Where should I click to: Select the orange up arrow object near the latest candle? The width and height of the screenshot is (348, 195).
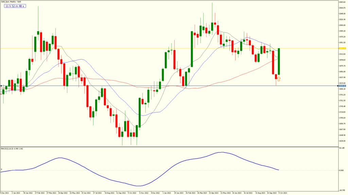tap(279, 79)
